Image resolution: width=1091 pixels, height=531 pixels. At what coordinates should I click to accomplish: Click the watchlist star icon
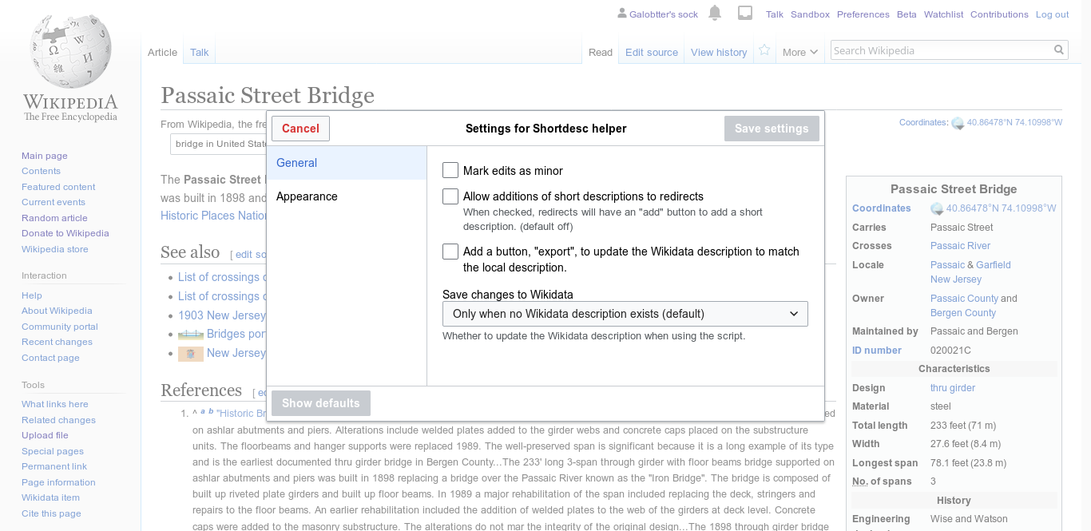pos(764,51)
